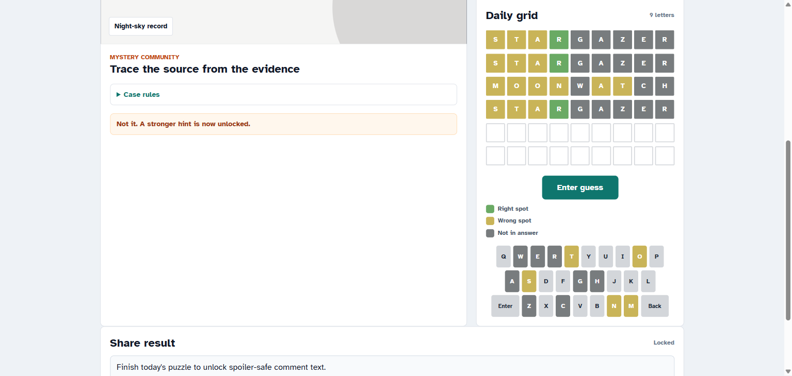Viewport: 792px width, 376px height.
Task: Tap the Q key on the keyboard
Action: point(504,257)
